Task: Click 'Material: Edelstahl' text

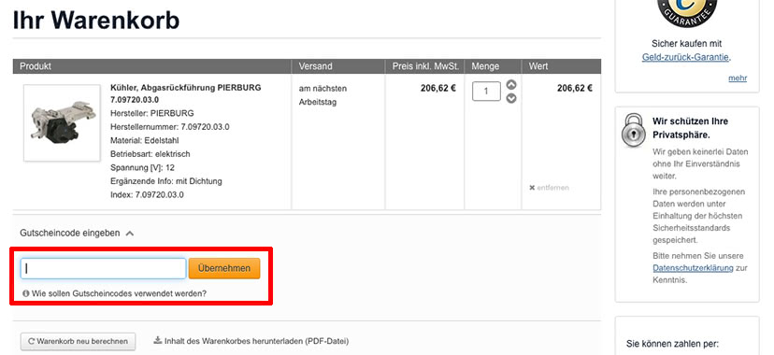Action: pos(145,140)
